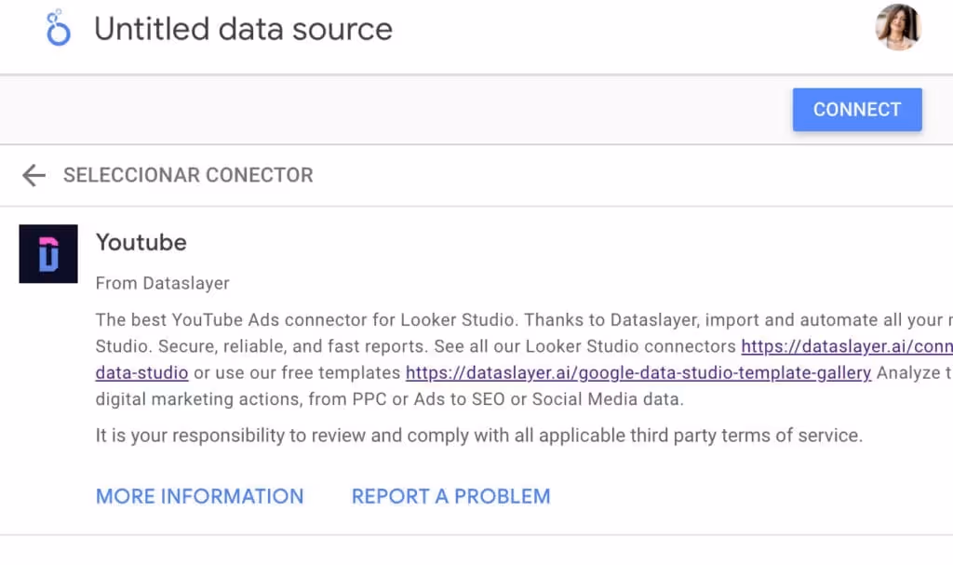Click the 'From Dataslayer' publisher label
The height and width of the screenshot is (565, 953).
click(x=162, y=283)
